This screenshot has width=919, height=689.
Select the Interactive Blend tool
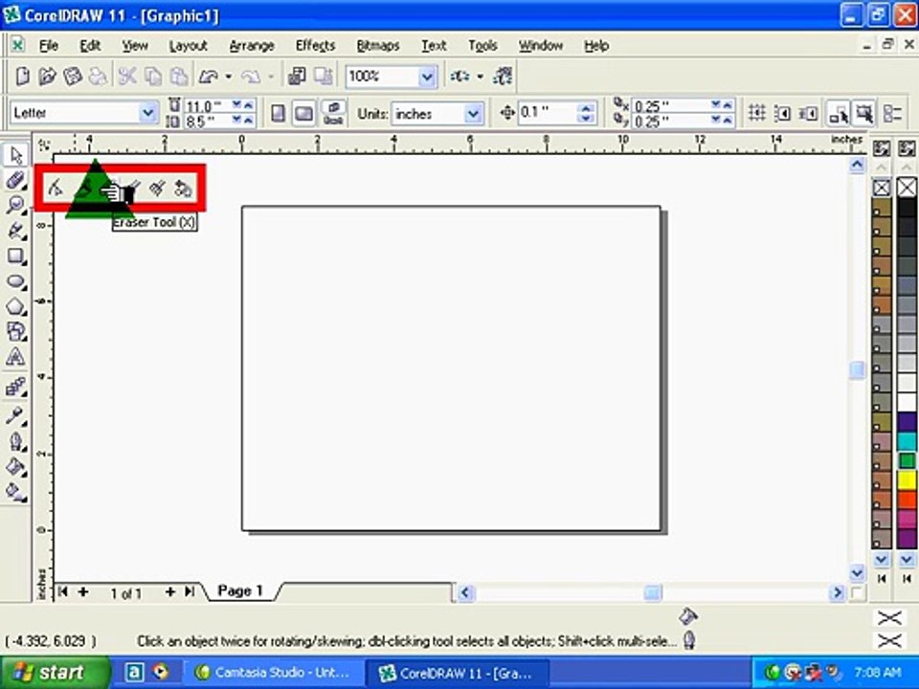click(16, 387)
